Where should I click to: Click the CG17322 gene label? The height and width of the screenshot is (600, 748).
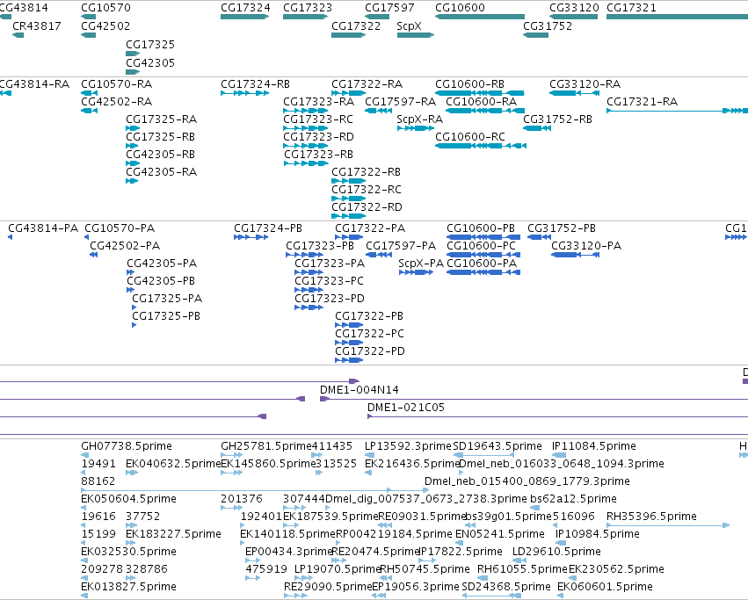coord(356,25)
